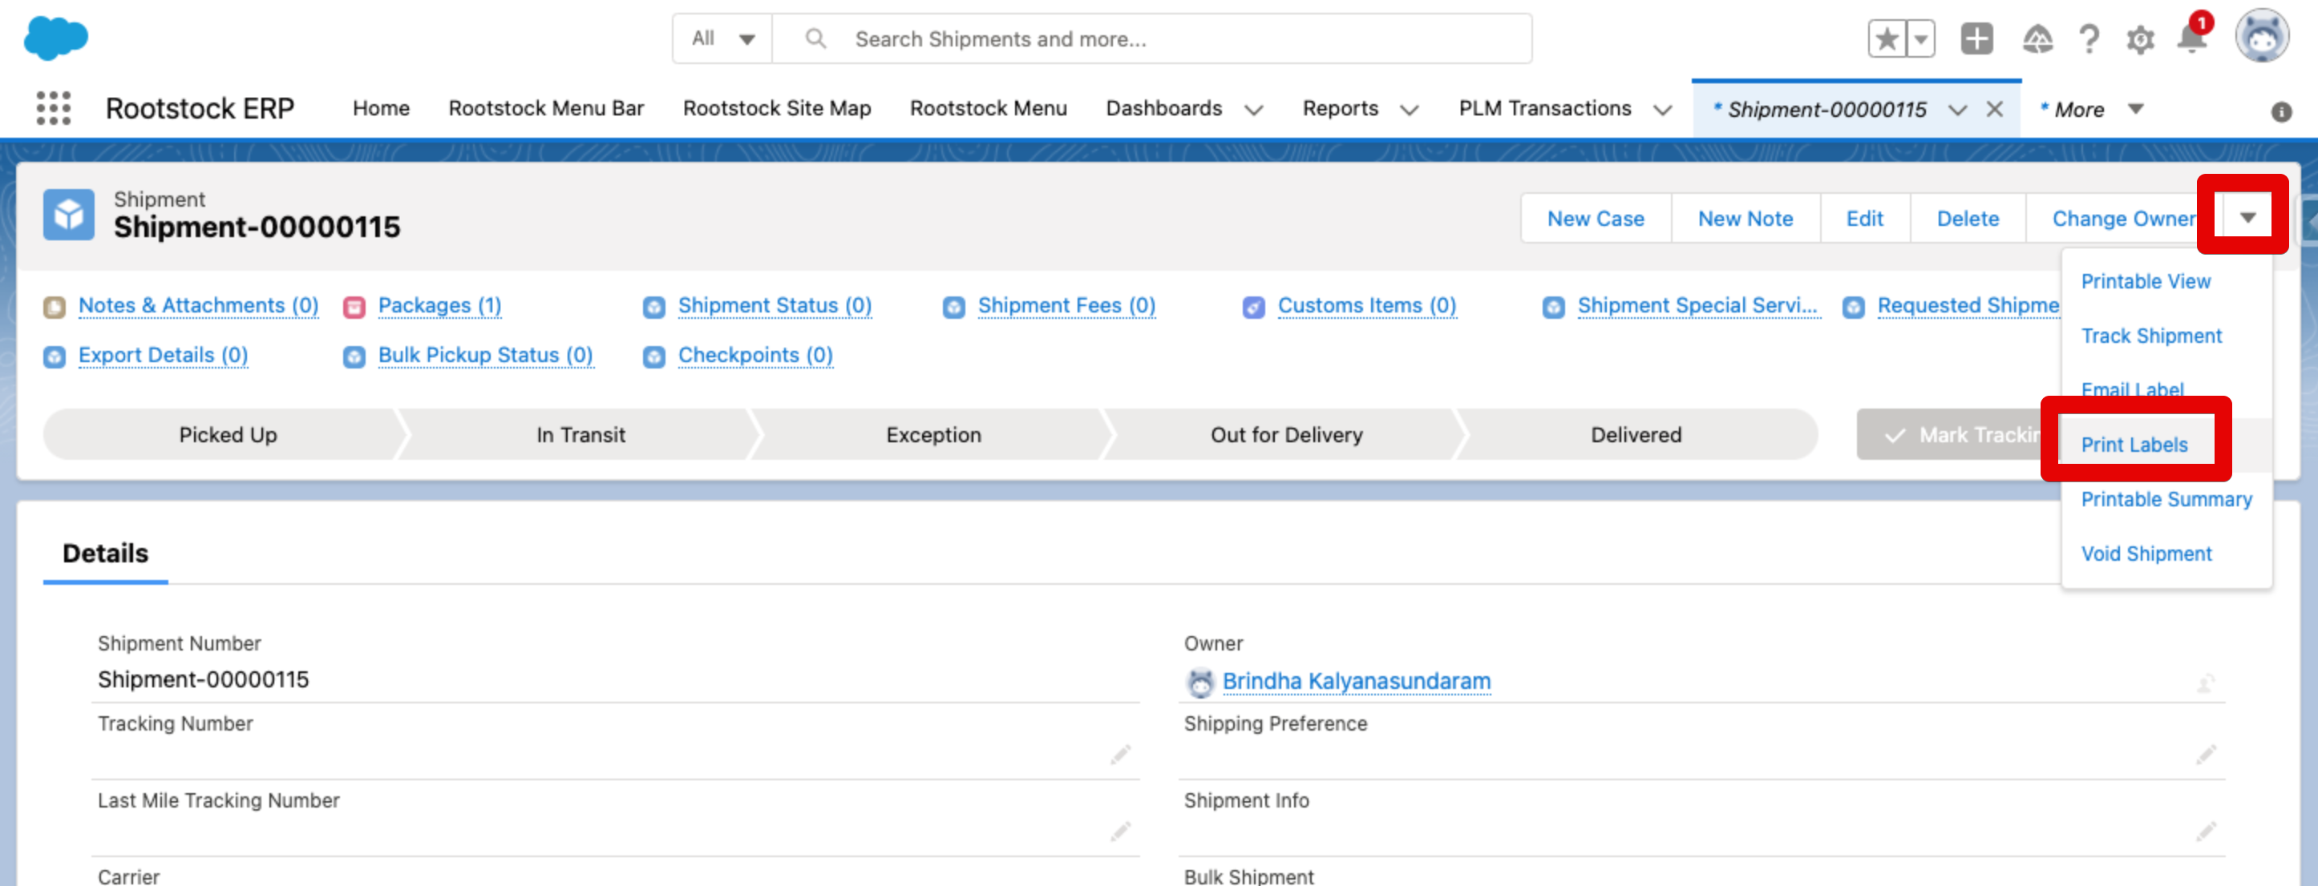Click the New Case button
This screenshot has width=2318, height=886.
pos(1596,219)
